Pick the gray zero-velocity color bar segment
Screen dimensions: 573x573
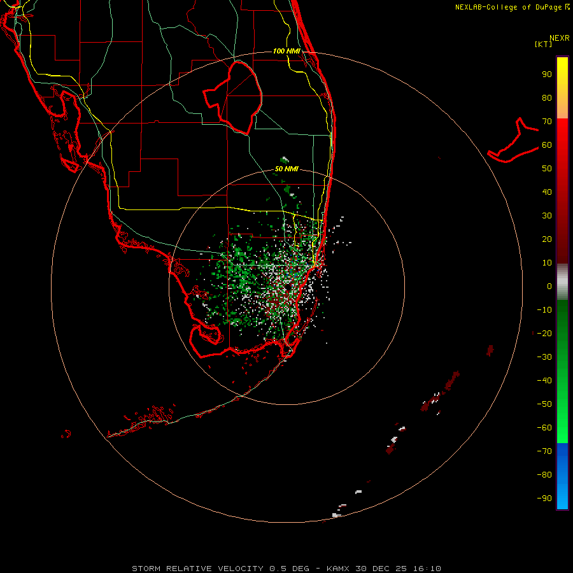tap(562, 282)
